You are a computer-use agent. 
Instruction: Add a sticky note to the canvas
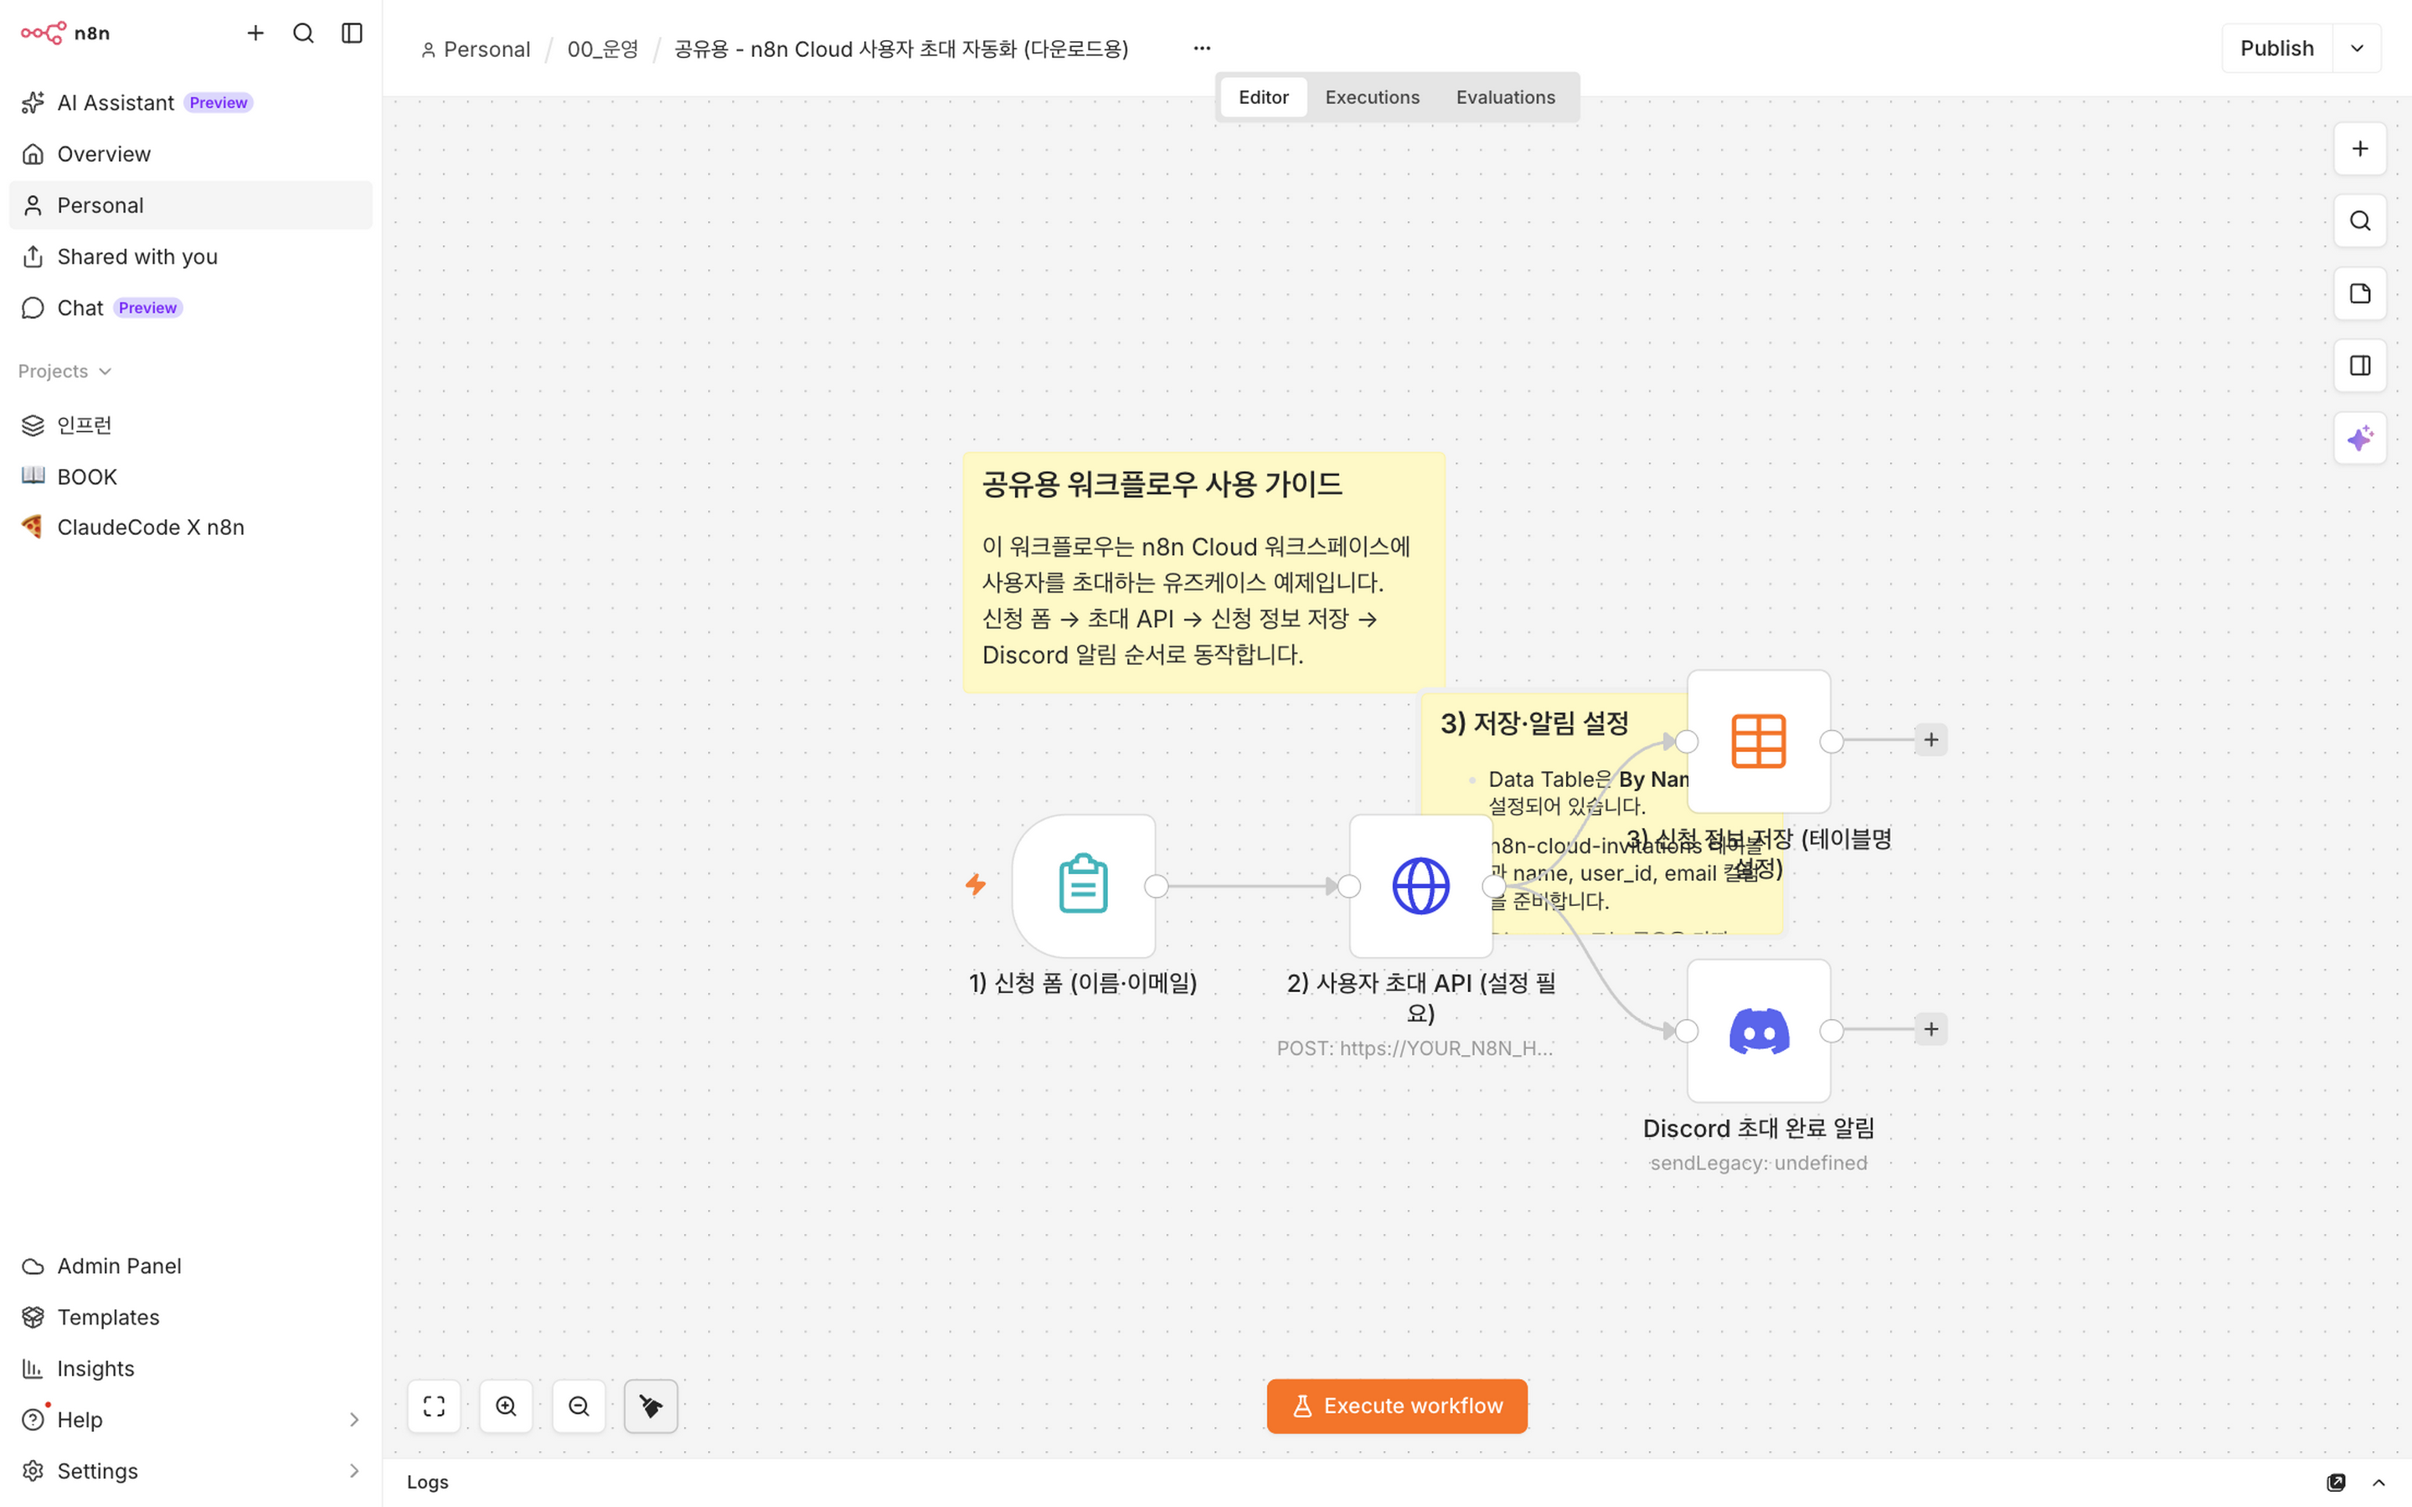(x=2359, y=293)
